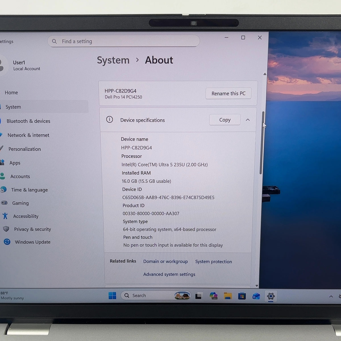Open Gaming settings page
This screenshot has height=341, width=341.
coord(20,203)
